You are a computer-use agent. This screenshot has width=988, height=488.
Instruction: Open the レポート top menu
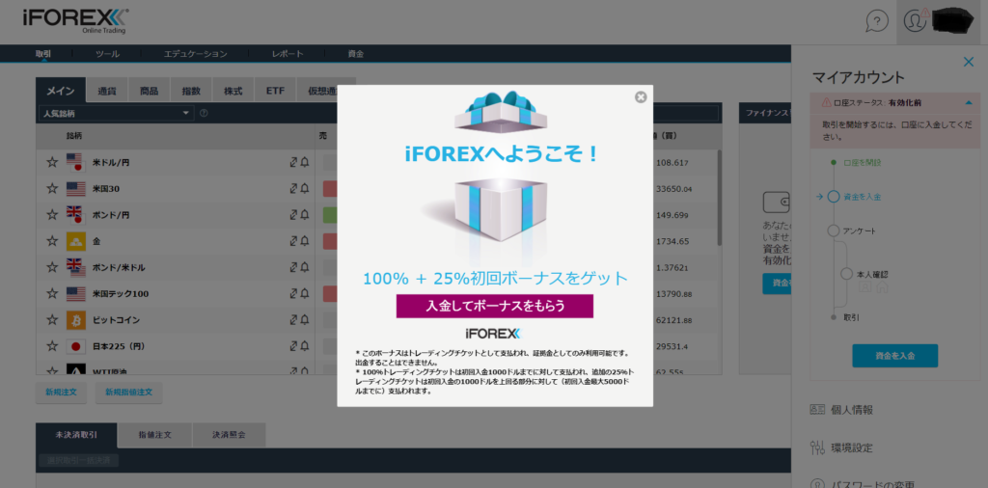288,54
